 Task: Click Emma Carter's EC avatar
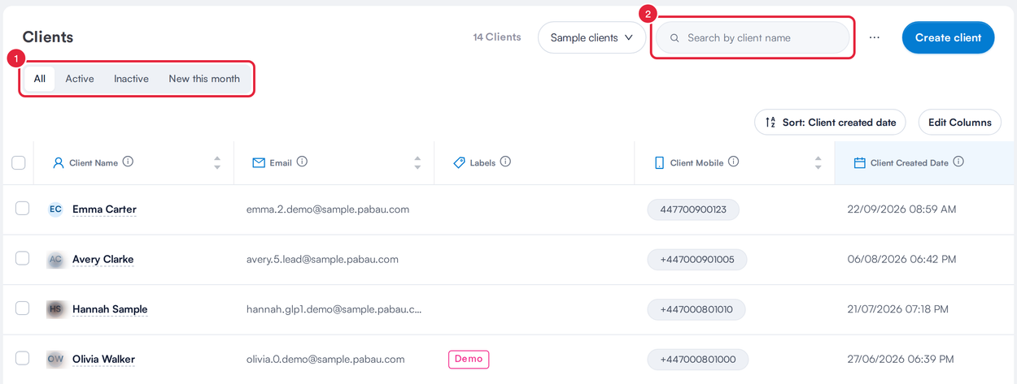(x=55, y=209)
